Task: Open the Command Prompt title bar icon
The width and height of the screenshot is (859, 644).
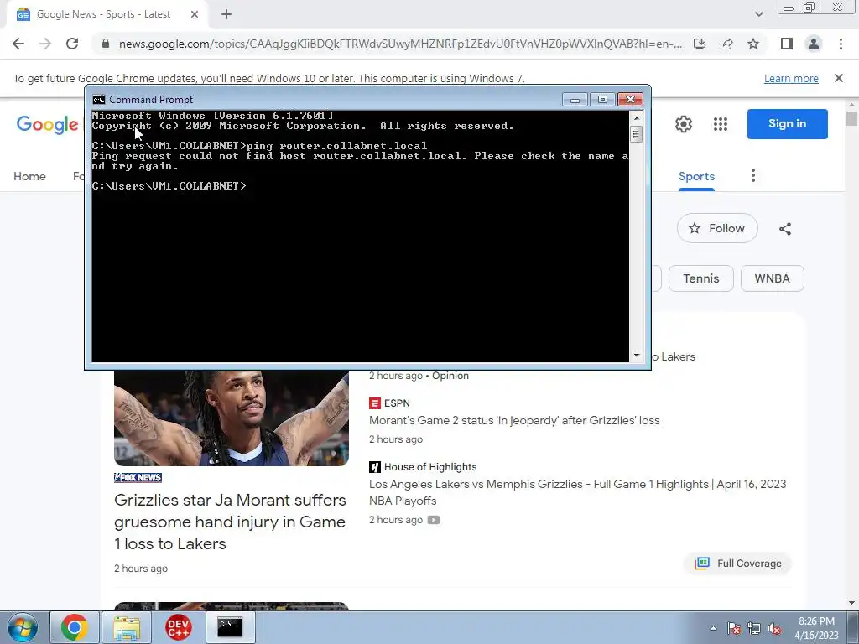Action: 99,100
